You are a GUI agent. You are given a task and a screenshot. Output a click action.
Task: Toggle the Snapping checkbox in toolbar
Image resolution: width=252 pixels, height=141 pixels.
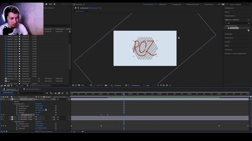[74, 4]
